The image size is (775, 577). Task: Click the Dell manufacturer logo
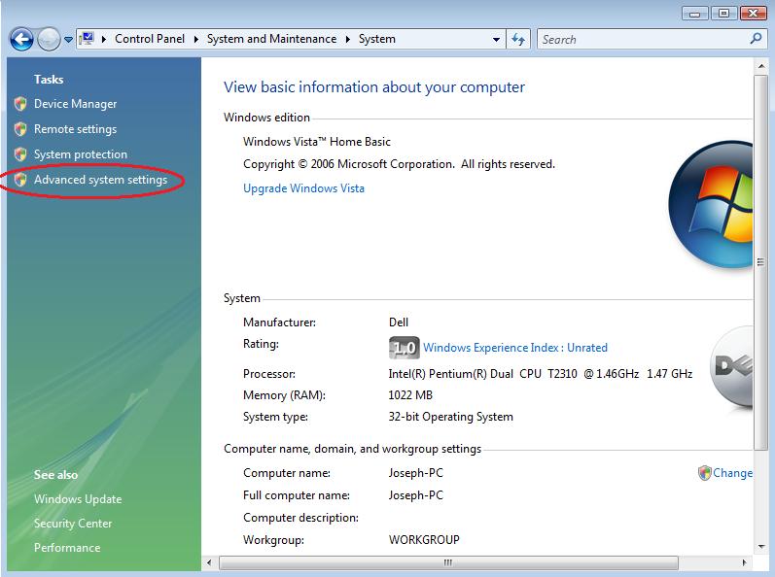(x=731, y=368)
